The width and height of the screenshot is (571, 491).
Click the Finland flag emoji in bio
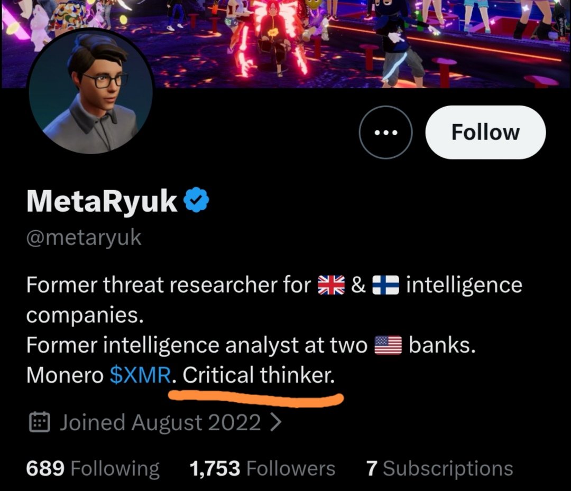385,285
